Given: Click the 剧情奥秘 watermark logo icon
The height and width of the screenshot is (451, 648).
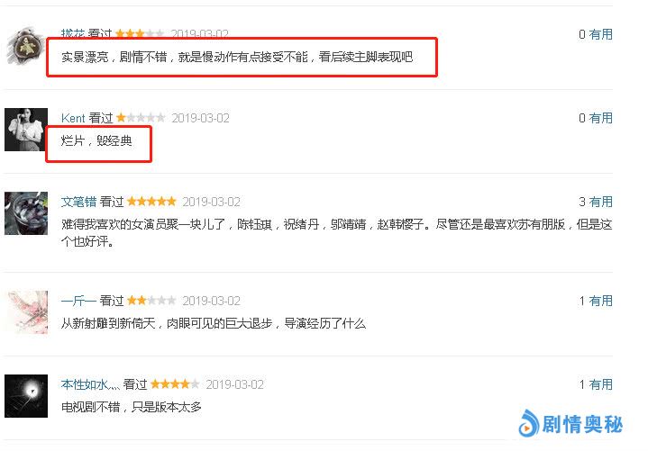Looking at the screenshot, I should coord(528,423).
